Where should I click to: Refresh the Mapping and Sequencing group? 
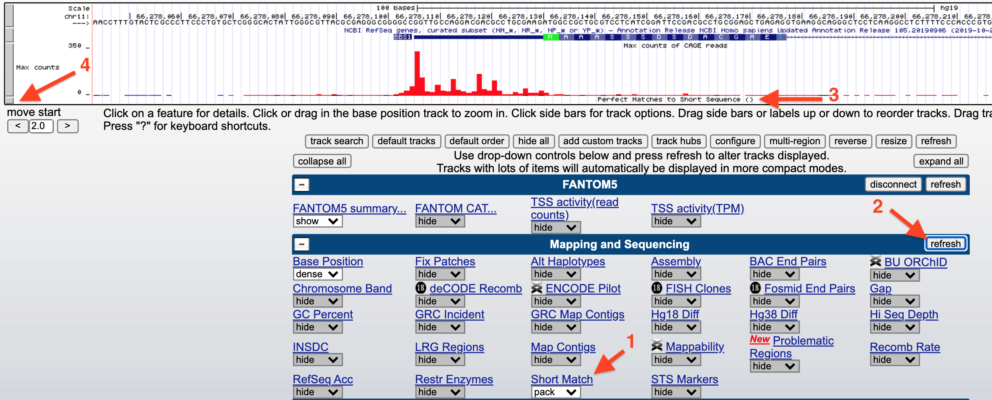[x=945, y=244]
